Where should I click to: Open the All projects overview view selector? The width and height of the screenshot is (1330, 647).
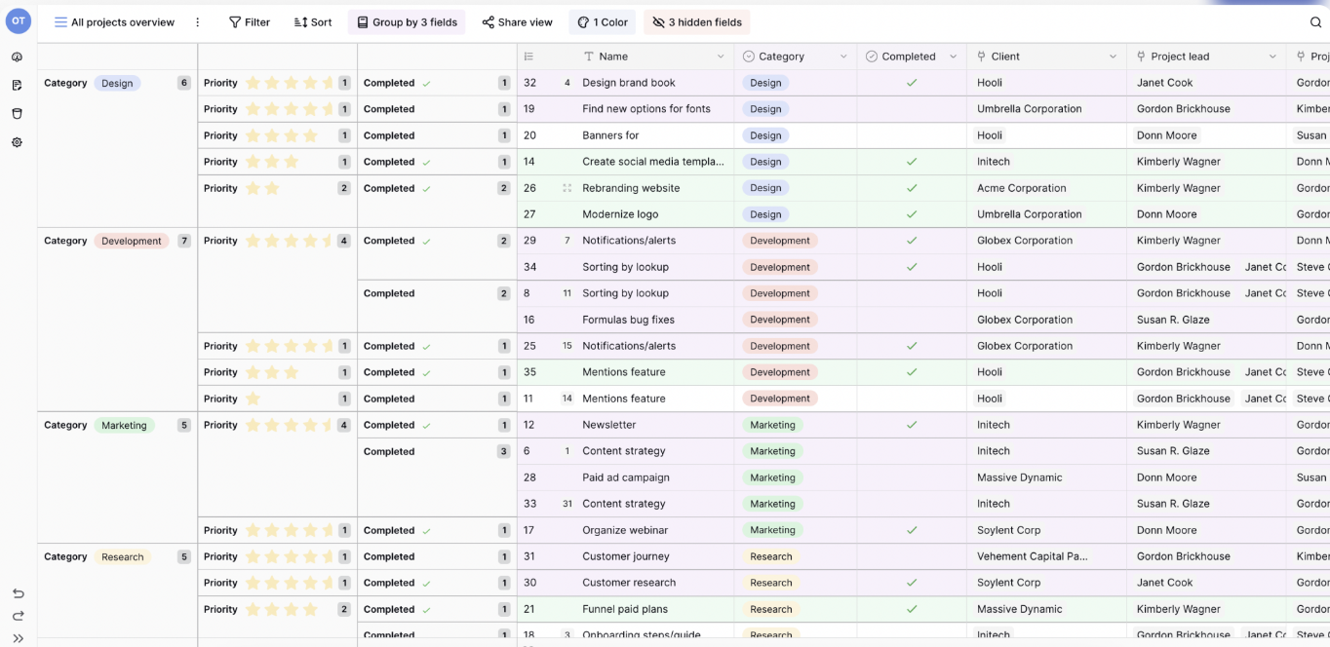click(114, 22)
